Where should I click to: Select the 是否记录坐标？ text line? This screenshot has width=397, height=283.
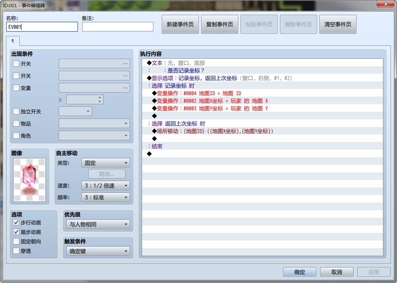click(262, 70)
